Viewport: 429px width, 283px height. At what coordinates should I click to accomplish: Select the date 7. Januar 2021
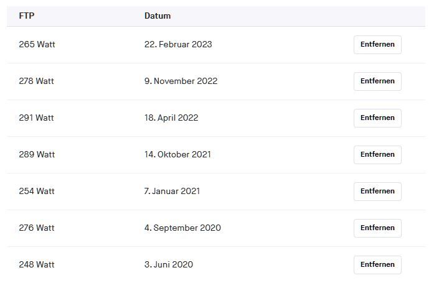pyautogui.click(x=172, y=192)
